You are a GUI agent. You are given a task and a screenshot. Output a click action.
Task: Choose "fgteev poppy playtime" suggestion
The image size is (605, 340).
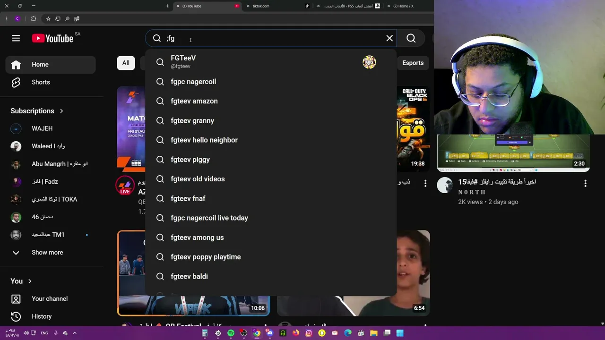(x=271, y=257)
